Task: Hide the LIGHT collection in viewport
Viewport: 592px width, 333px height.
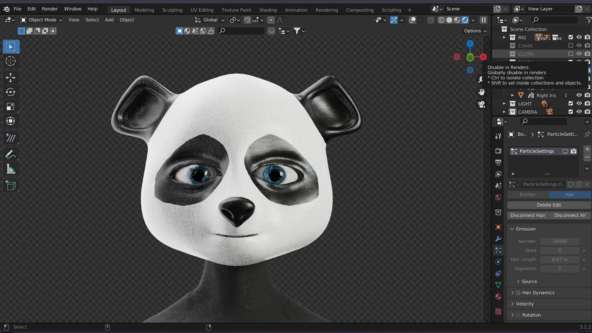Action: (579, 103)
